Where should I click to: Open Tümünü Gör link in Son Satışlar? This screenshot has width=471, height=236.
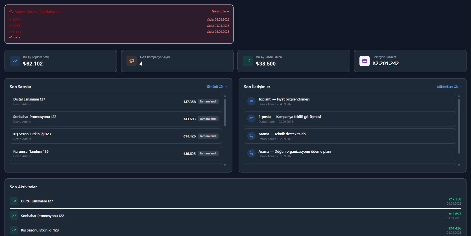[x=217, y=87]
